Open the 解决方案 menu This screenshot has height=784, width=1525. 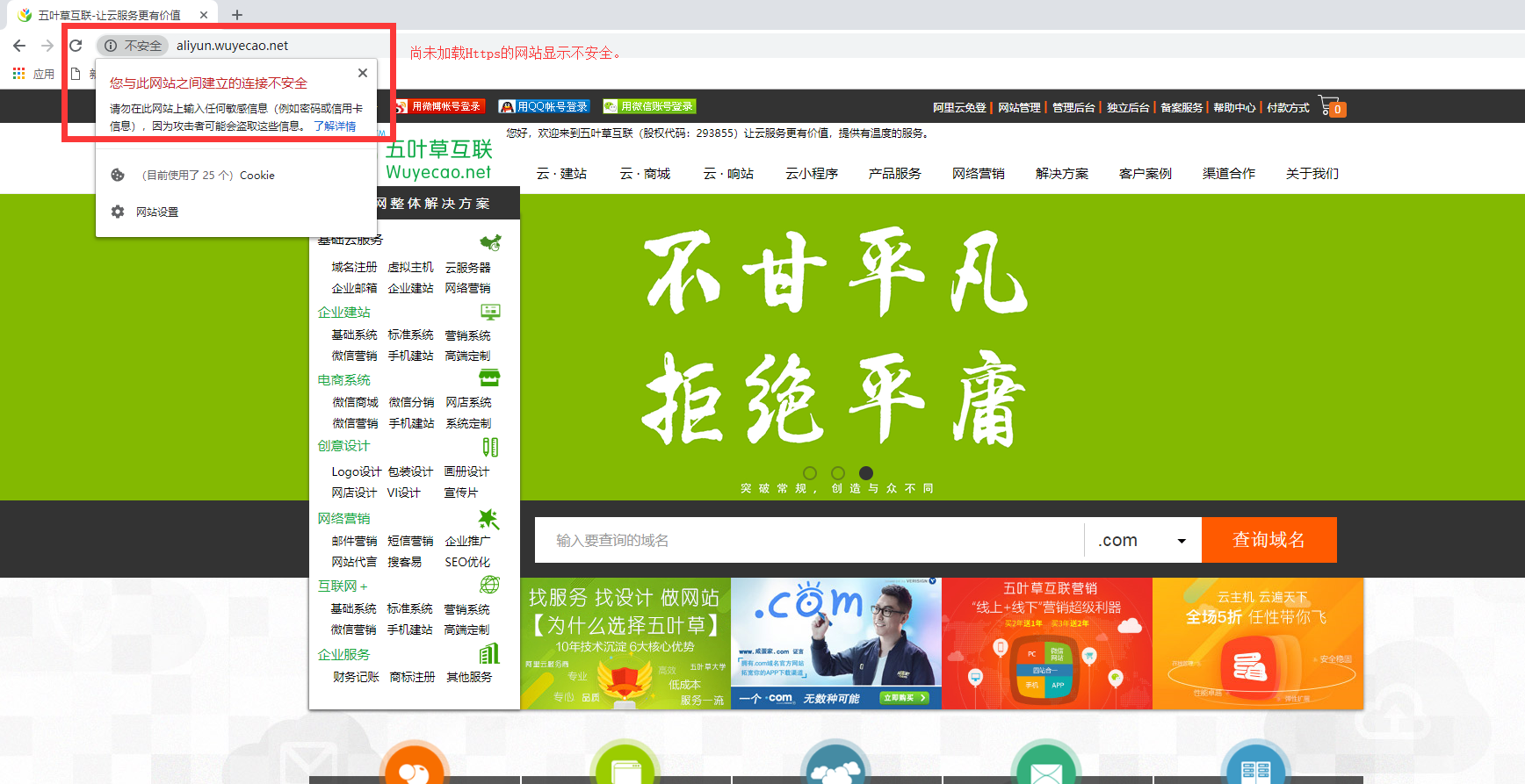1062,173
